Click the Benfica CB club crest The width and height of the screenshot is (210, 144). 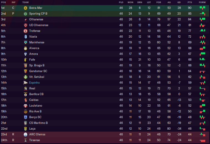(25, 94)
